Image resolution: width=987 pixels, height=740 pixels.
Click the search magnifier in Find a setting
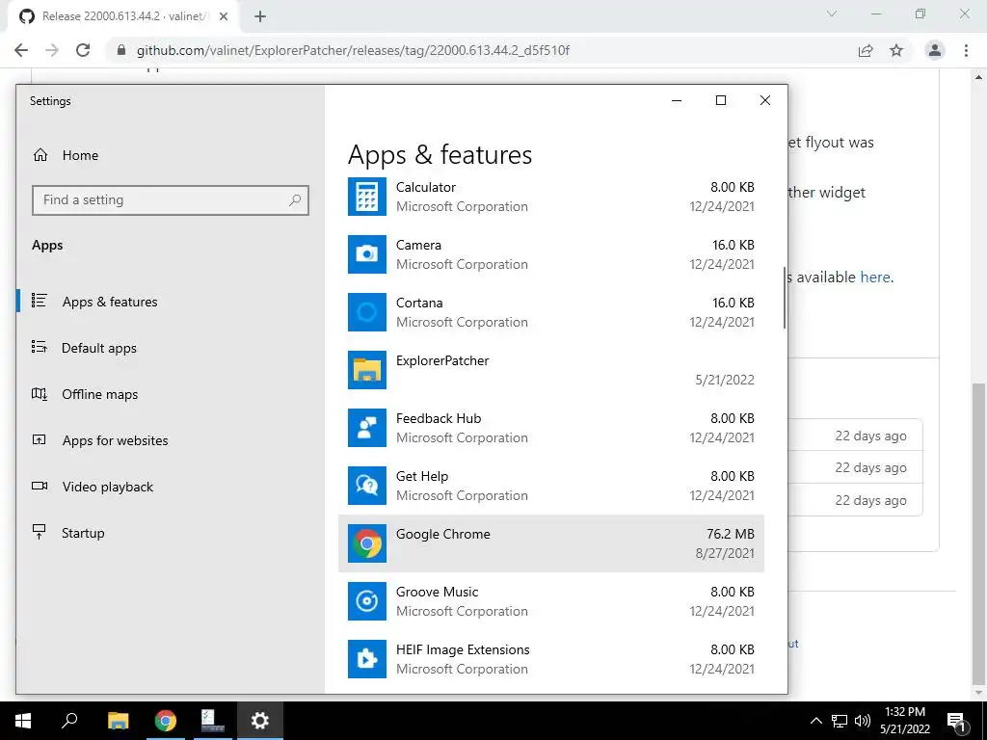295,200
